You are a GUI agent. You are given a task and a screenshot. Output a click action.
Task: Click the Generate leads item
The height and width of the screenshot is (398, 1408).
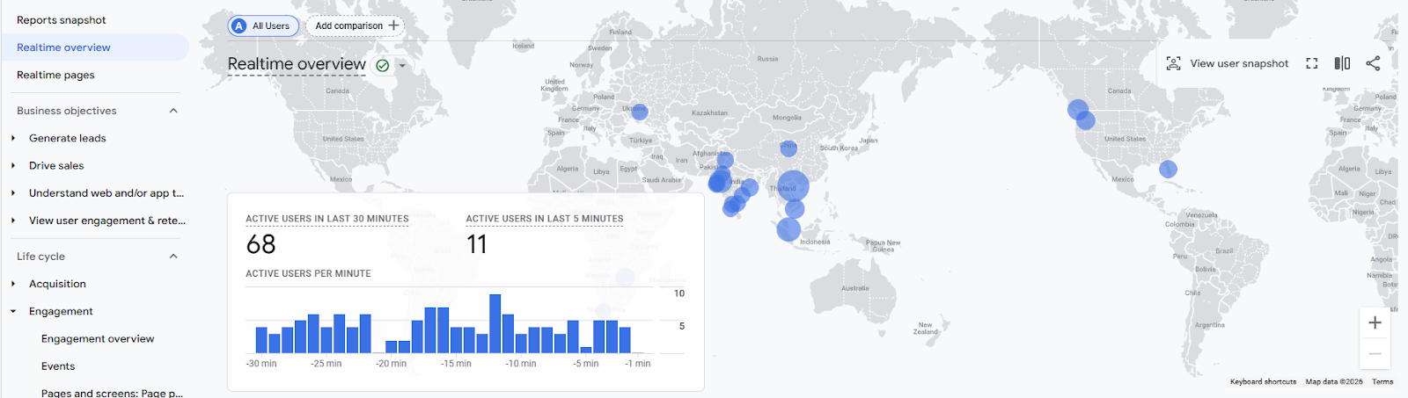tap(68, 138)
